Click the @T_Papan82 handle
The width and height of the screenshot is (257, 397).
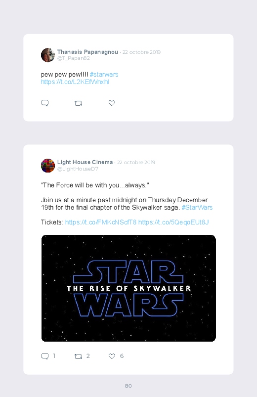(74, 58)
